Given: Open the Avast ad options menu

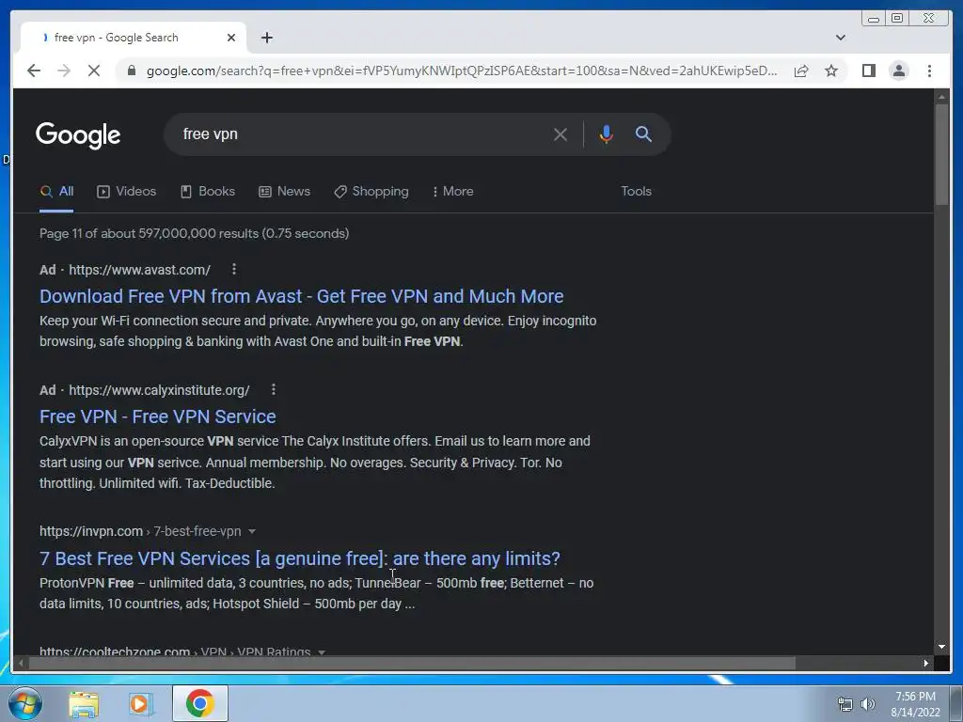Looking at the screenshot, I should (234, 269).
